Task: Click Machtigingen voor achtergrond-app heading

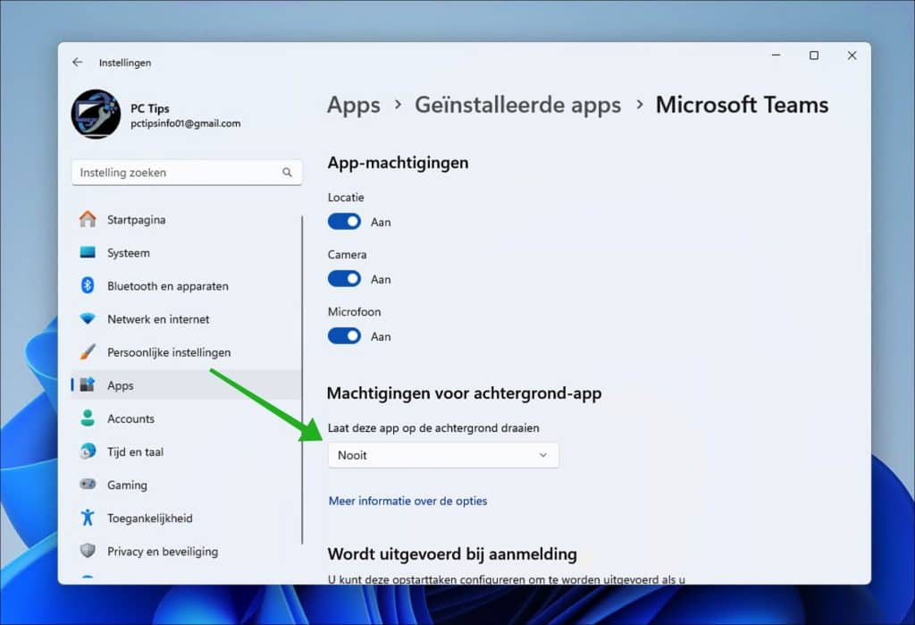Action: (x=464, y=393)
